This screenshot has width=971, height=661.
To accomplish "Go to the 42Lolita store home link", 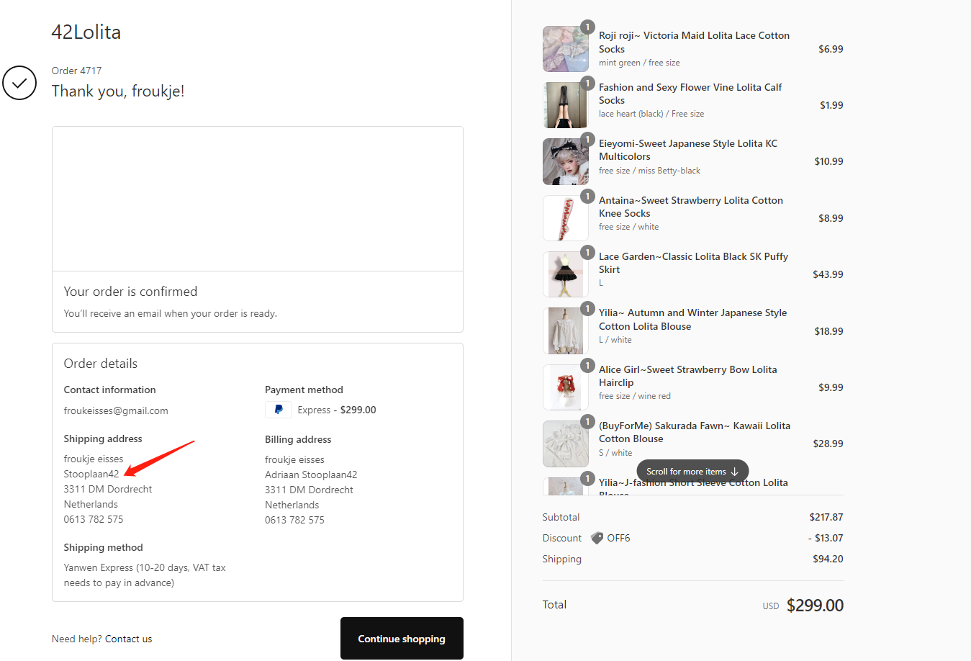I will (x=86, y=32).
